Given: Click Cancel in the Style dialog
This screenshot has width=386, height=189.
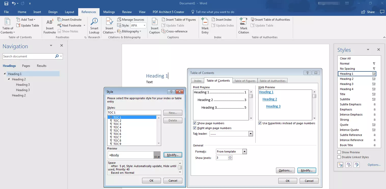Looking at the screenshot, I should pos(173,181).
